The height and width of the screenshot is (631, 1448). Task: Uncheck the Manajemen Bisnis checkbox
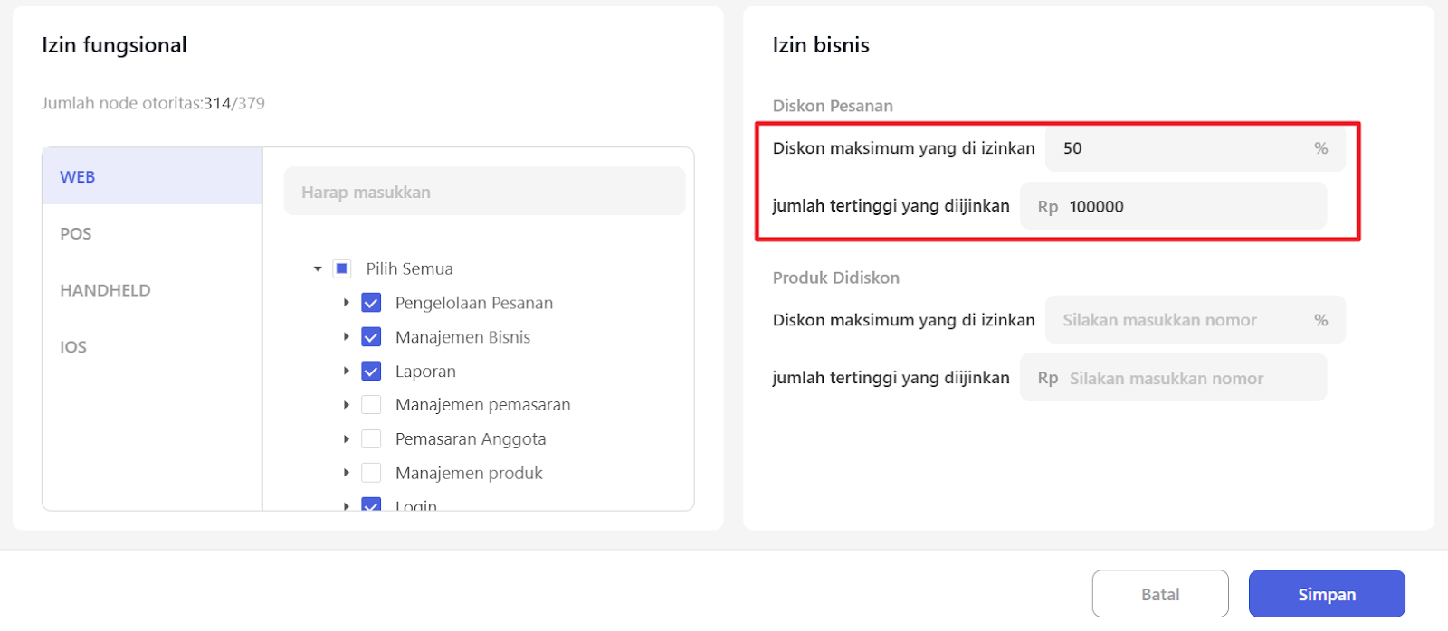coord(371,337)
